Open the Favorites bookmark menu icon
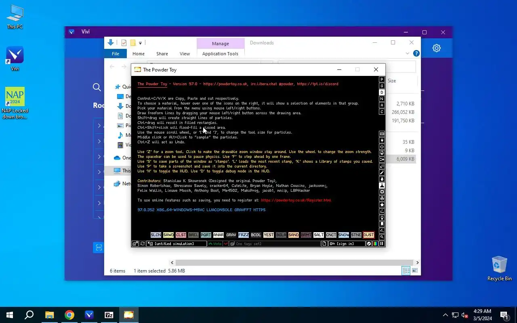Viewport: 517px width, 323px height. 382,224
